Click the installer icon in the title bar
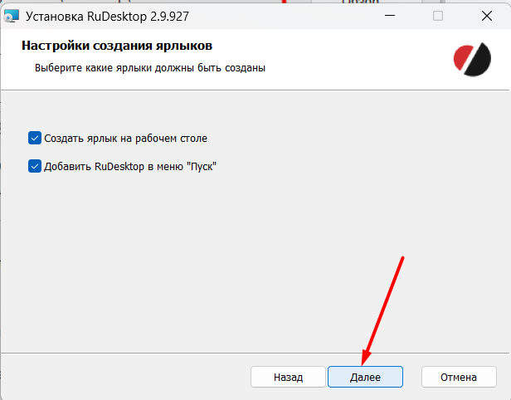Screen dimensions: 511x400 click(x=10, y=15)
